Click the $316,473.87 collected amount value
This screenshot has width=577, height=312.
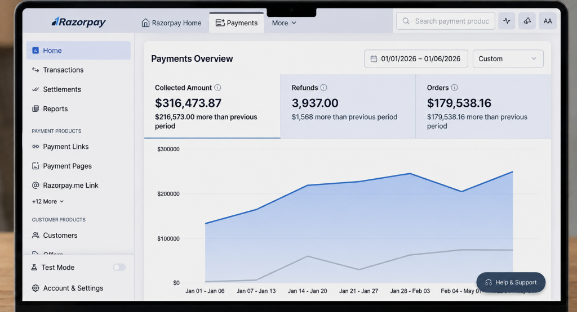coord(188,103)
